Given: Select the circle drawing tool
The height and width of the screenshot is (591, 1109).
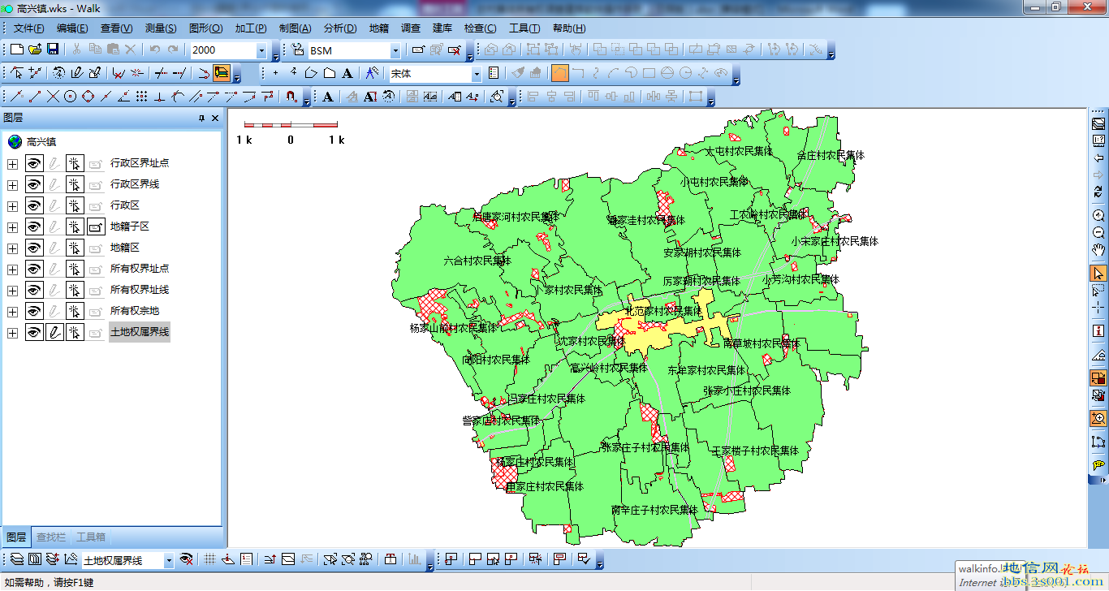Looking at the screenshot, I should click(71, 97).
